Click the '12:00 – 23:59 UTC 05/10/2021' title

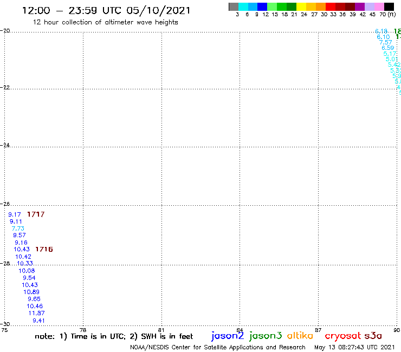(106, 10)
